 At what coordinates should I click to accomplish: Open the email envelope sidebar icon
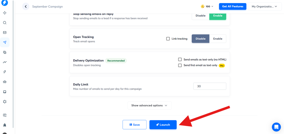(x=5, y=33)
